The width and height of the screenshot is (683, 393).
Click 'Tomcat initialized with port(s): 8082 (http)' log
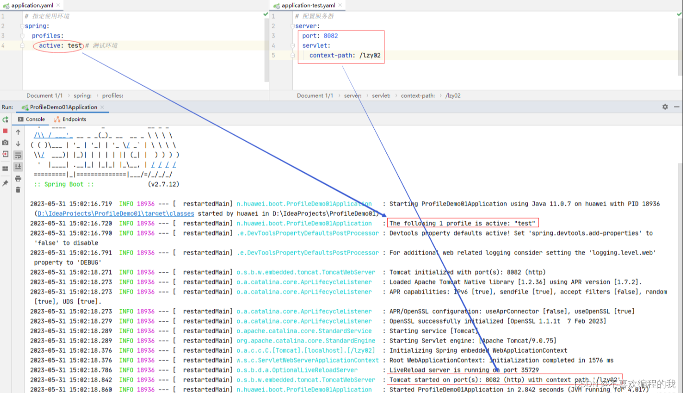[x=467, y=272]
